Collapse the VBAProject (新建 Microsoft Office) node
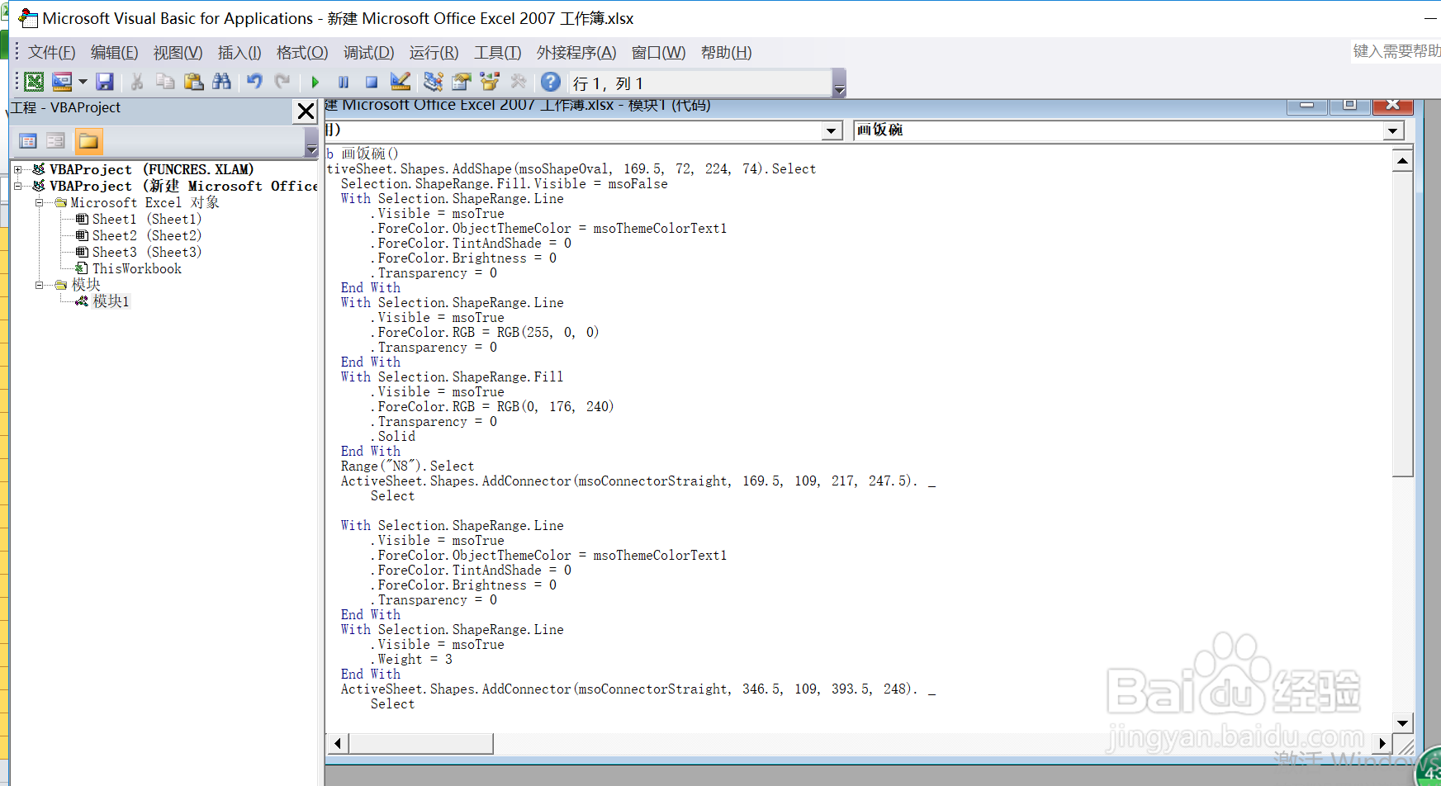The width and height of the screenshot is (1441, 786). [17, 186]
